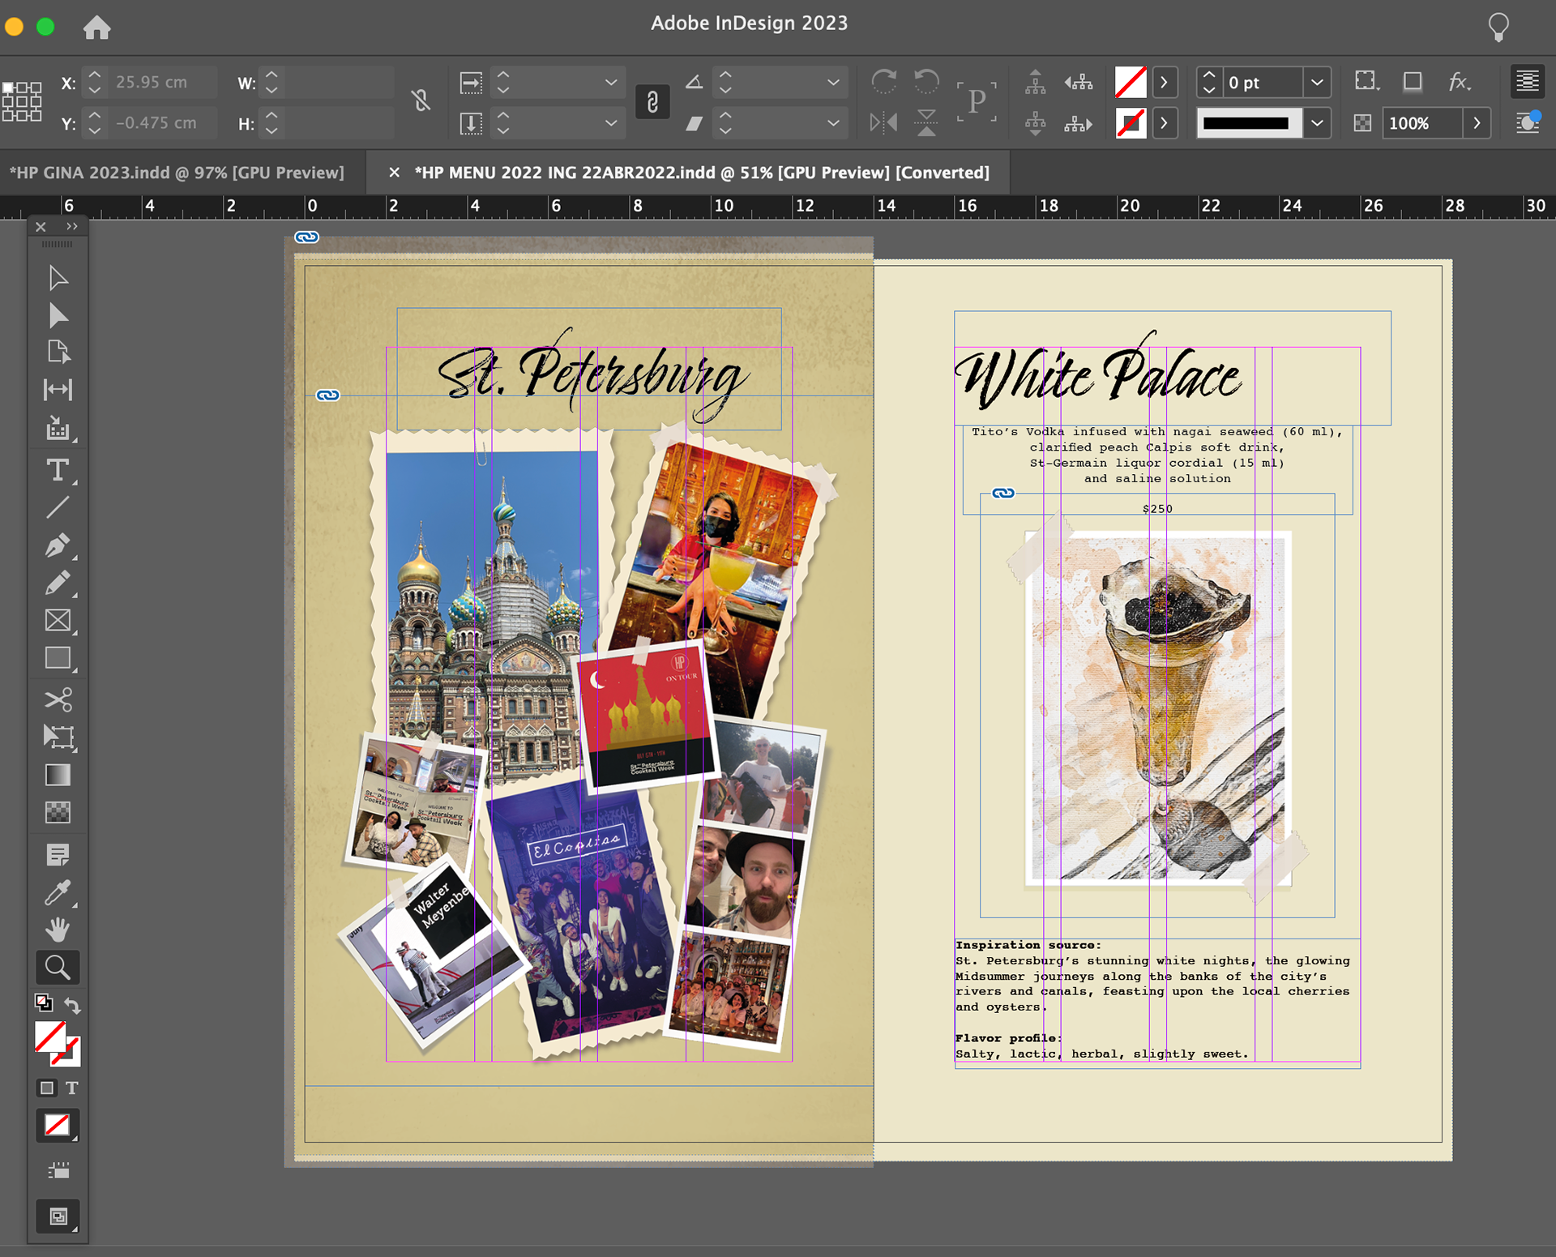Viewport: 1556px width, 1257px height.
Task: Toggle constrain scaling proportions chain link
Action: pyautogui.click(x=652, y=102)
